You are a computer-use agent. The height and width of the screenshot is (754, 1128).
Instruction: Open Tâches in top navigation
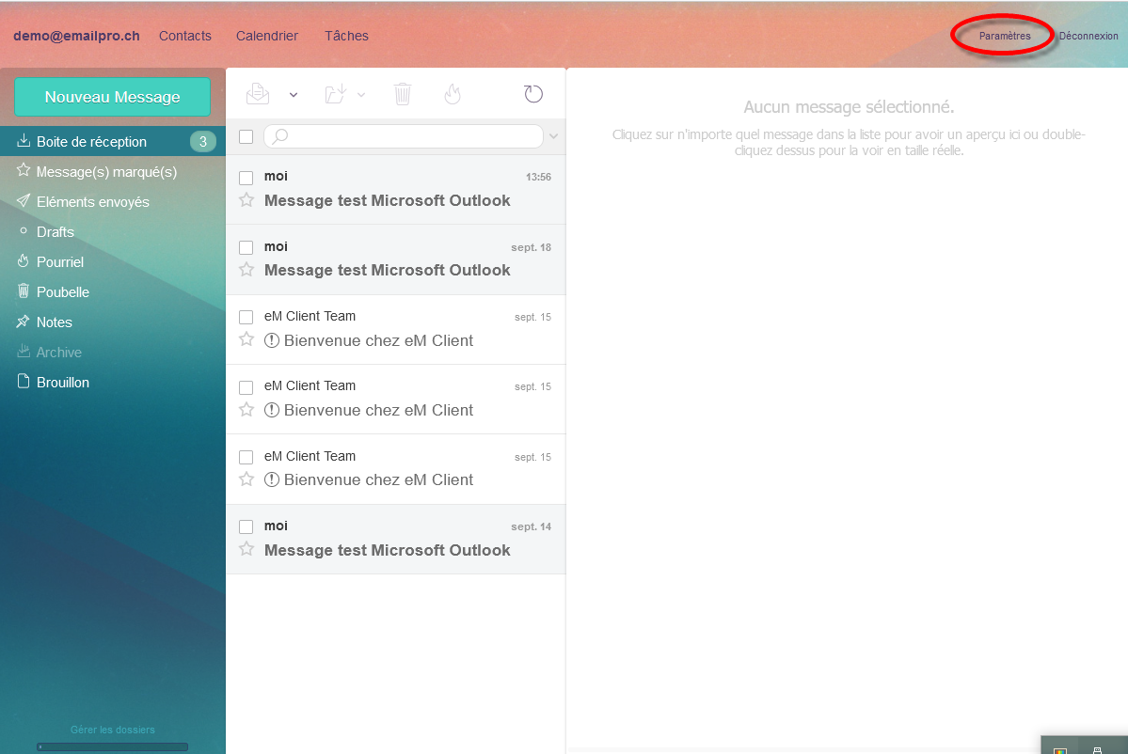(x=346, y=36)
